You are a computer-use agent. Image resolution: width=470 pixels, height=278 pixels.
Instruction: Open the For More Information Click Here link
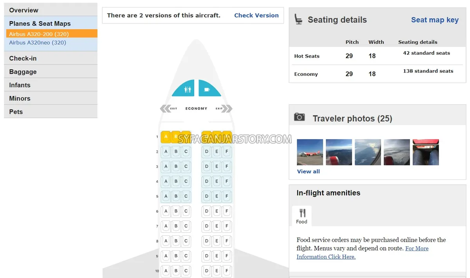point(326,256)
